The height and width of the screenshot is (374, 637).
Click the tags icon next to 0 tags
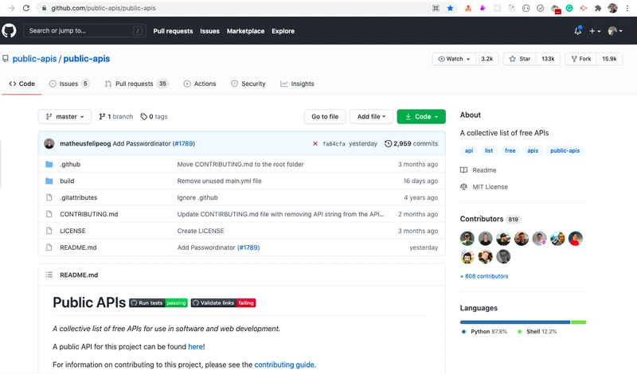[x=144, y=116]
